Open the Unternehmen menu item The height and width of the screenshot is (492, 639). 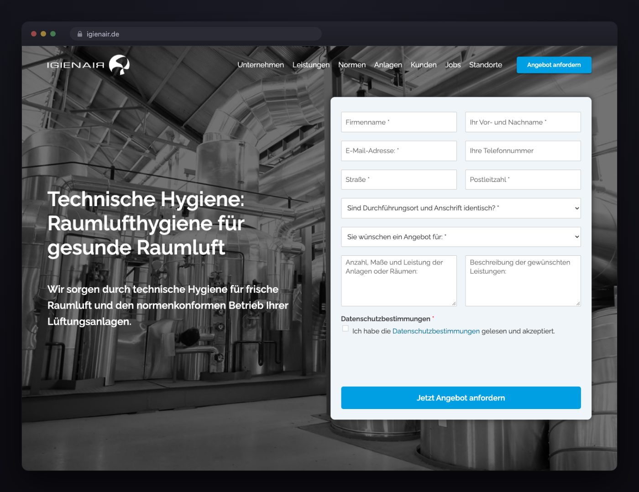pyautogui.click(x=261, y=65)
